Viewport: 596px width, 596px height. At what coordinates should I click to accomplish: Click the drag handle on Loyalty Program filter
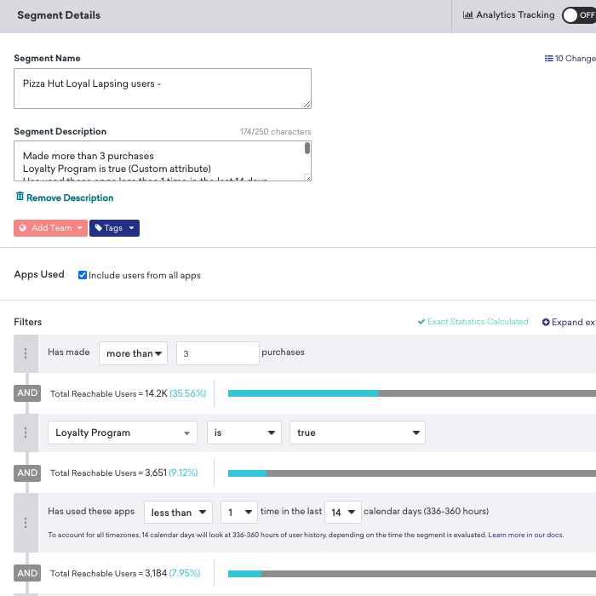coord(26,433)
